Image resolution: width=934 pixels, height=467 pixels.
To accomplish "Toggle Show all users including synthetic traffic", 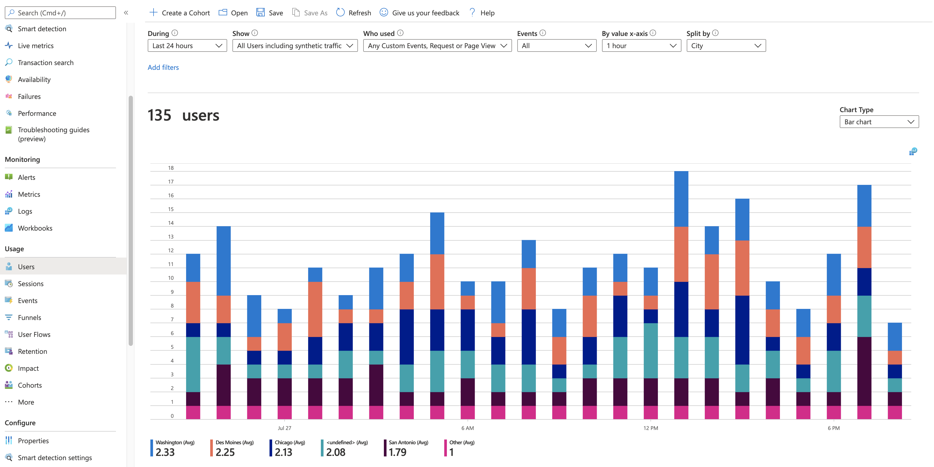I will (296, 45).
